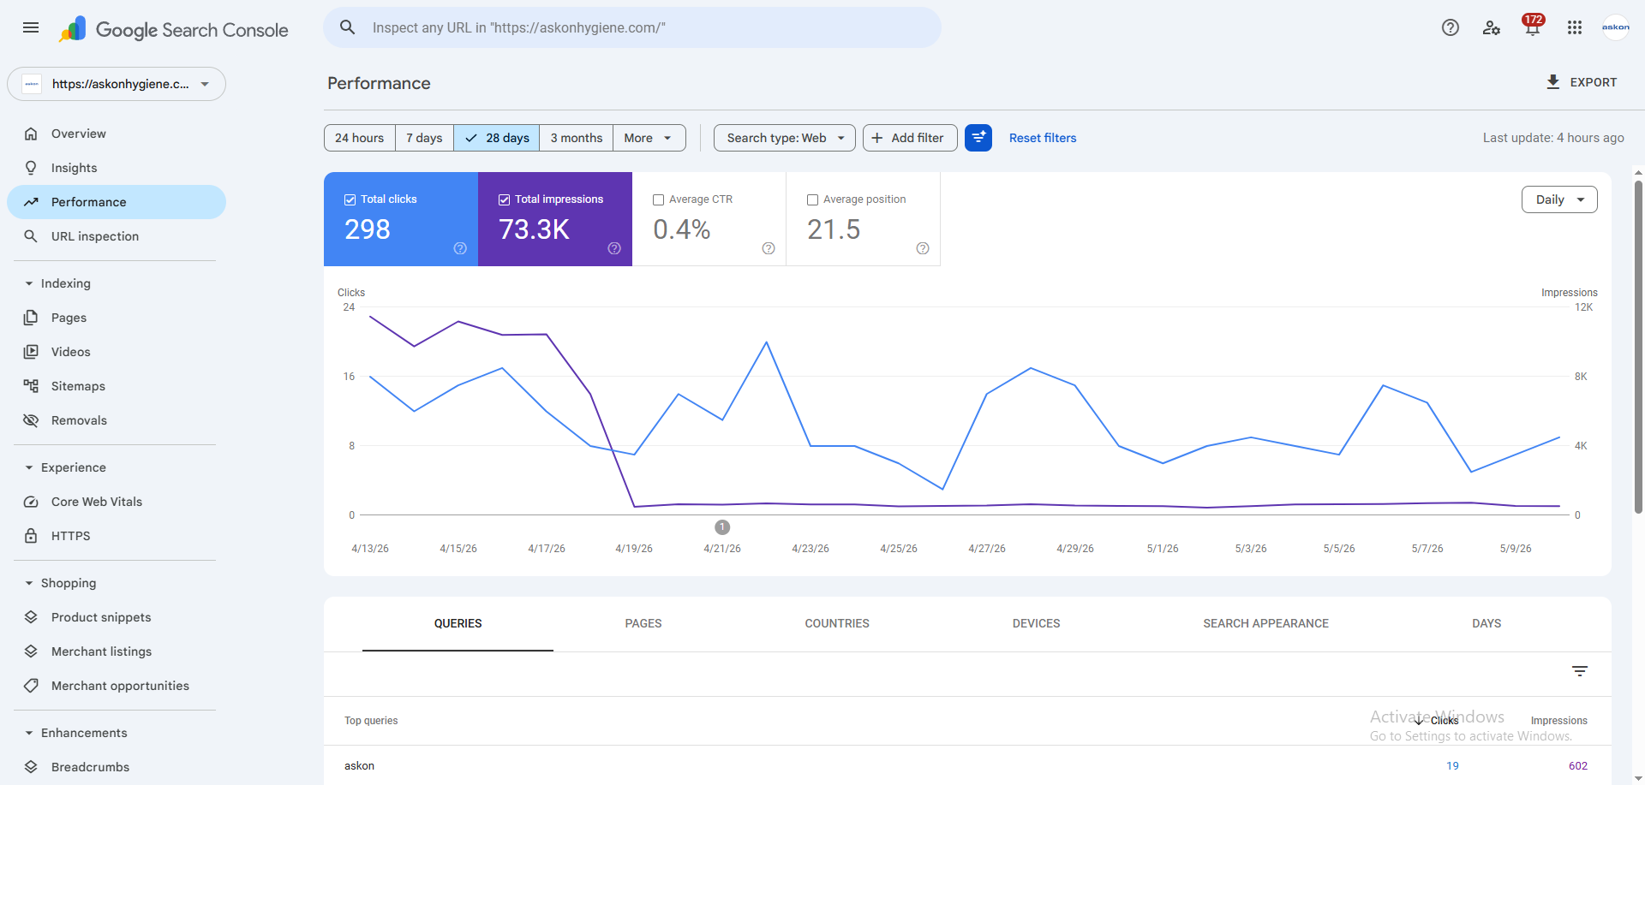Open the Search type: Web dropdown
This screenshot has width=1645, height=904.
785,138
